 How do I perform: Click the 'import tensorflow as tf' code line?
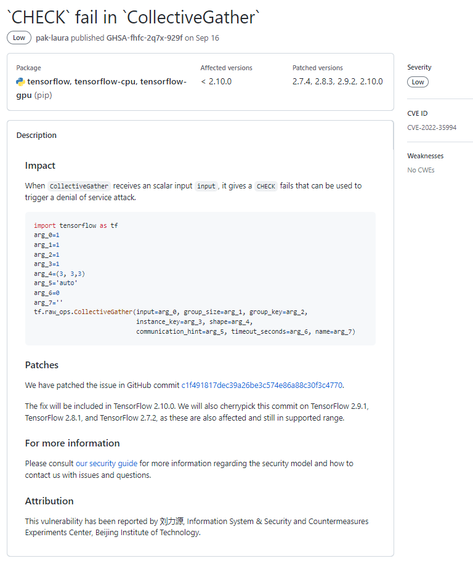76,225
